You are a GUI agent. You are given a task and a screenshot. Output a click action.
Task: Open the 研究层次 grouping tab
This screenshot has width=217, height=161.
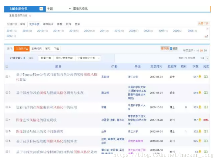point(48,24)
